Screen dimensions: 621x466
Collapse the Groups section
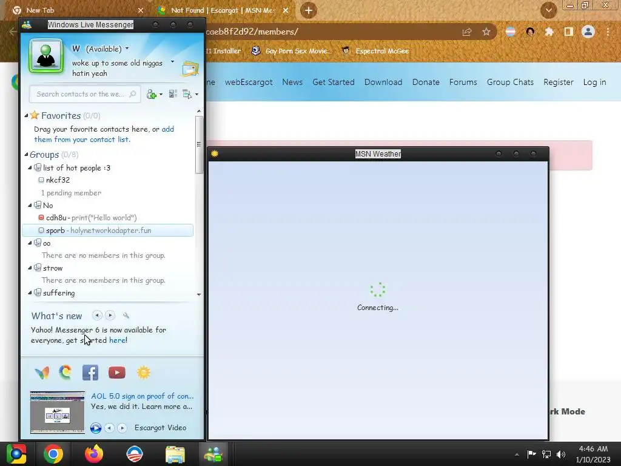tap(26, 155)
